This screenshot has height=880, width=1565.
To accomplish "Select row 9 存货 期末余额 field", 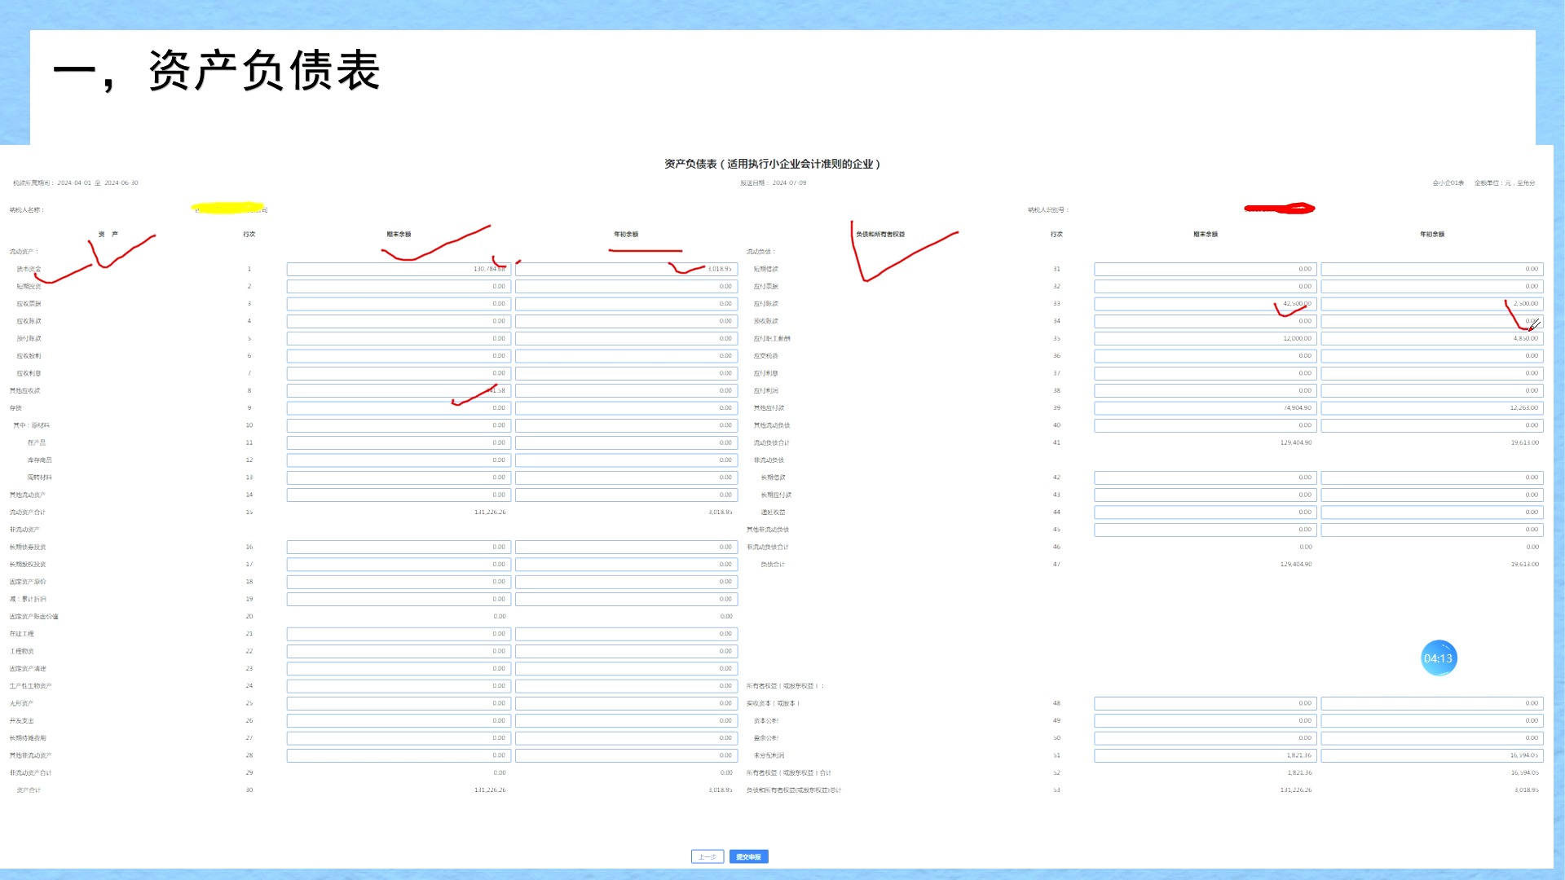I will point(399,408).
